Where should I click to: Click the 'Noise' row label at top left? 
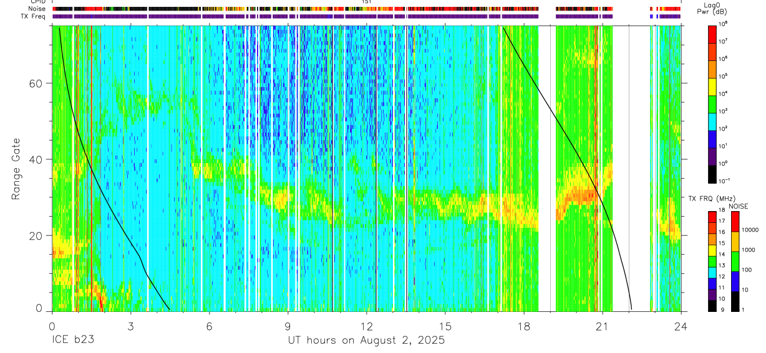pos(36,9)
